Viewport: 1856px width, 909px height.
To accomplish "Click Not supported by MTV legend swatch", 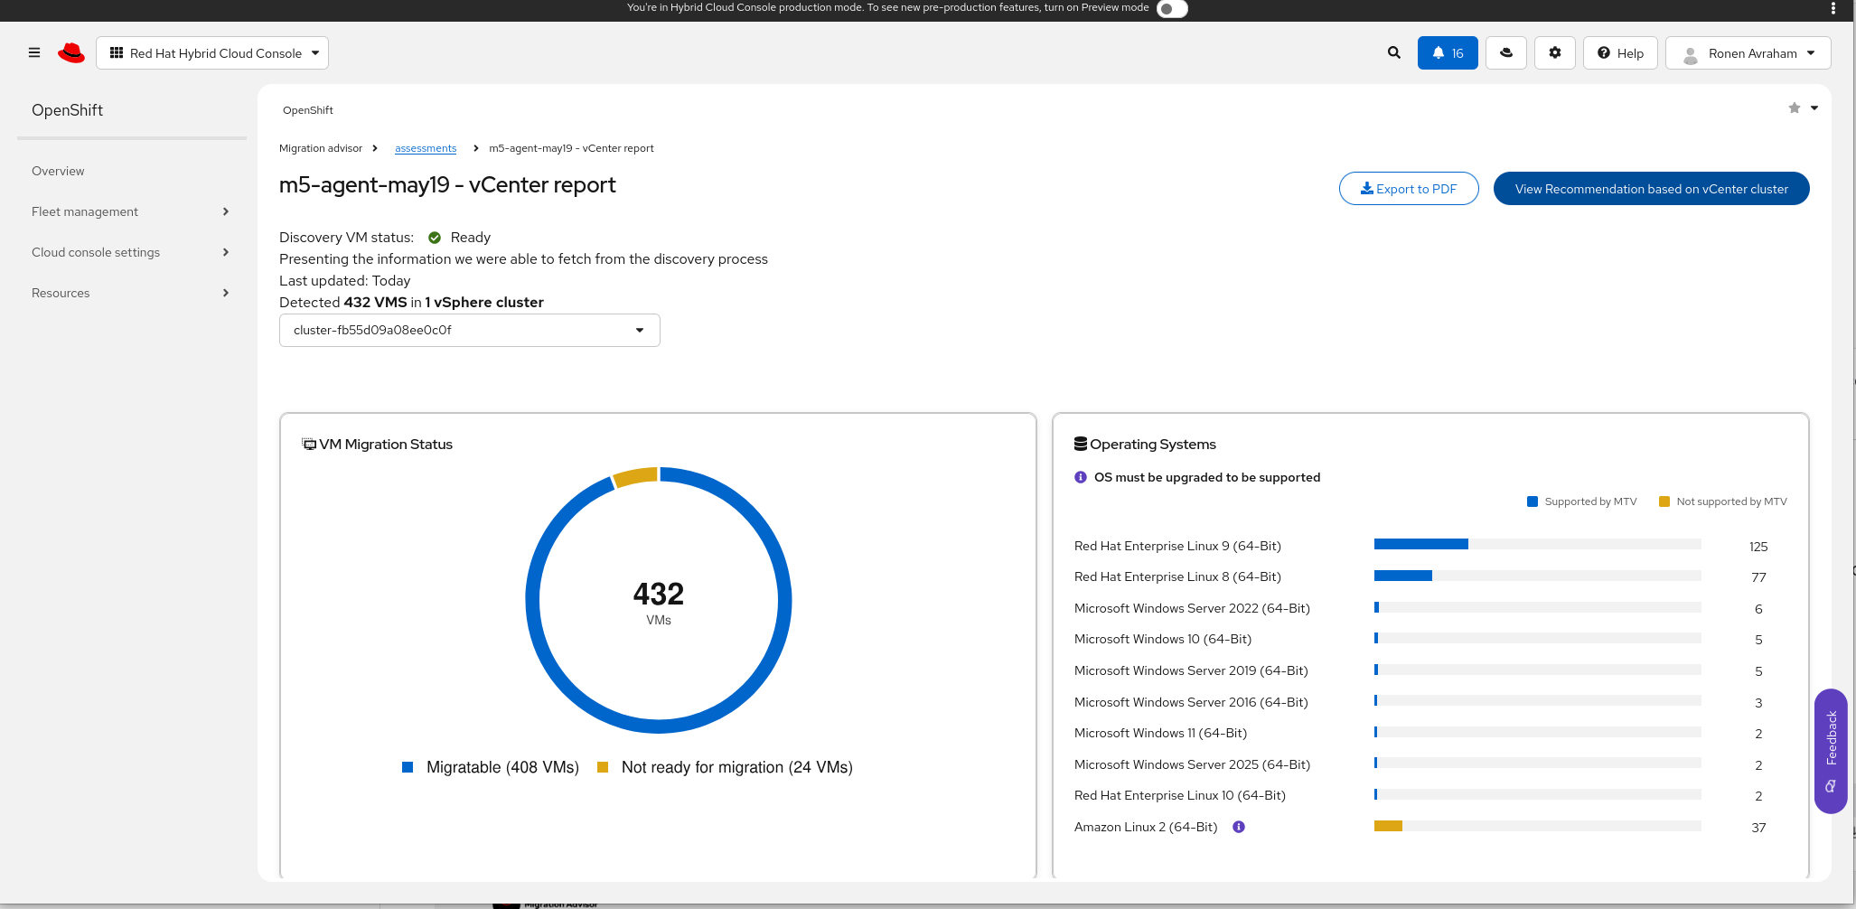I will pyautogui.click(x=1664, y=501).
